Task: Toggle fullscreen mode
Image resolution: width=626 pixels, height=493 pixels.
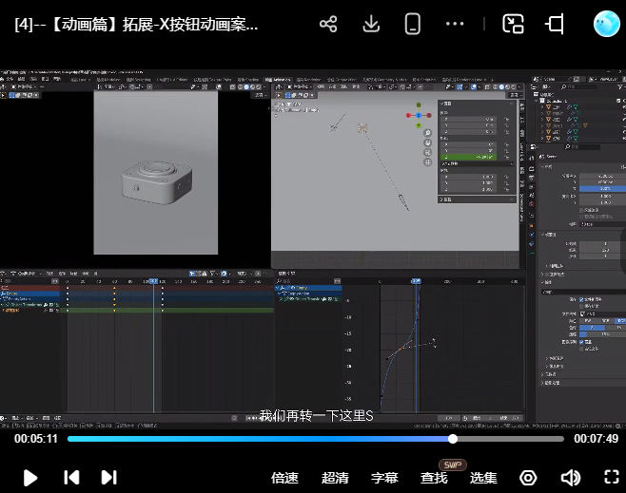Action: tap(612, 478)
